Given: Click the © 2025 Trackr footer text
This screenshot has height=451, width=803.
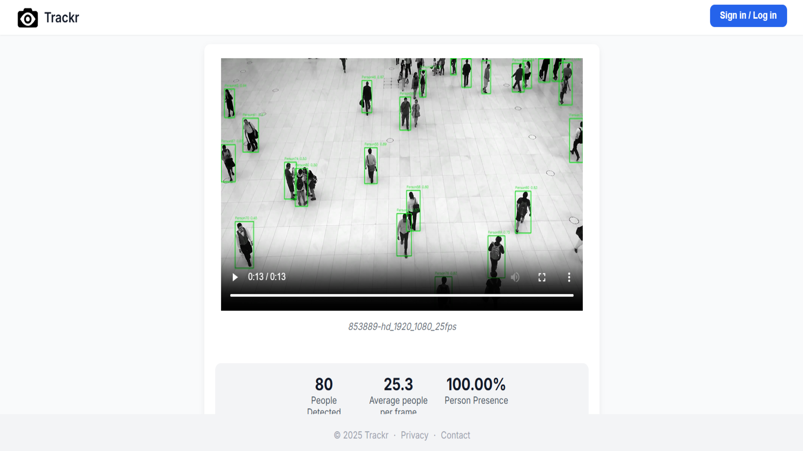Looking at the screenshot, I should point(361,435).
